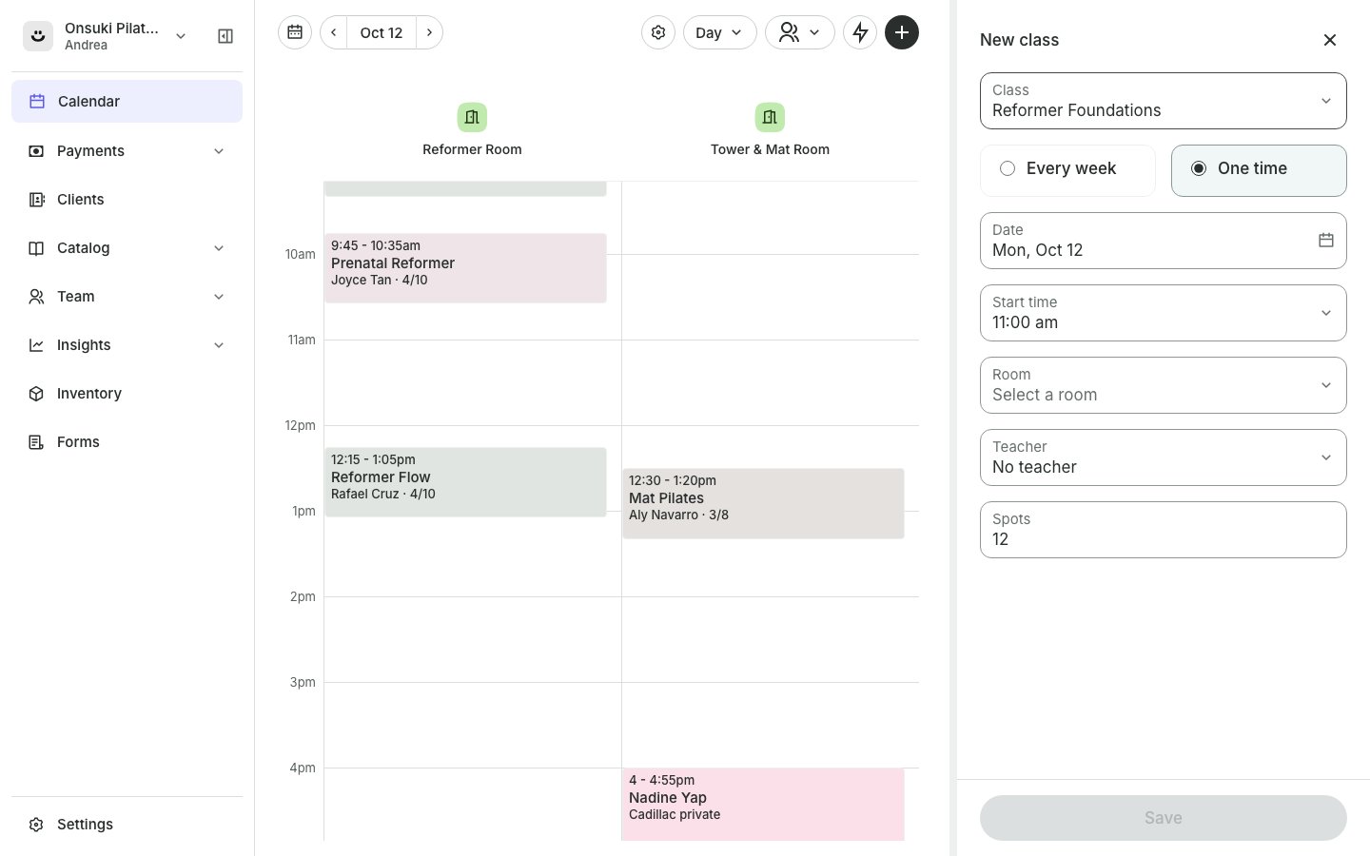Screen dimensions: 1370x856
Task: Select the One time option
Action: (x=1259, y=170)
